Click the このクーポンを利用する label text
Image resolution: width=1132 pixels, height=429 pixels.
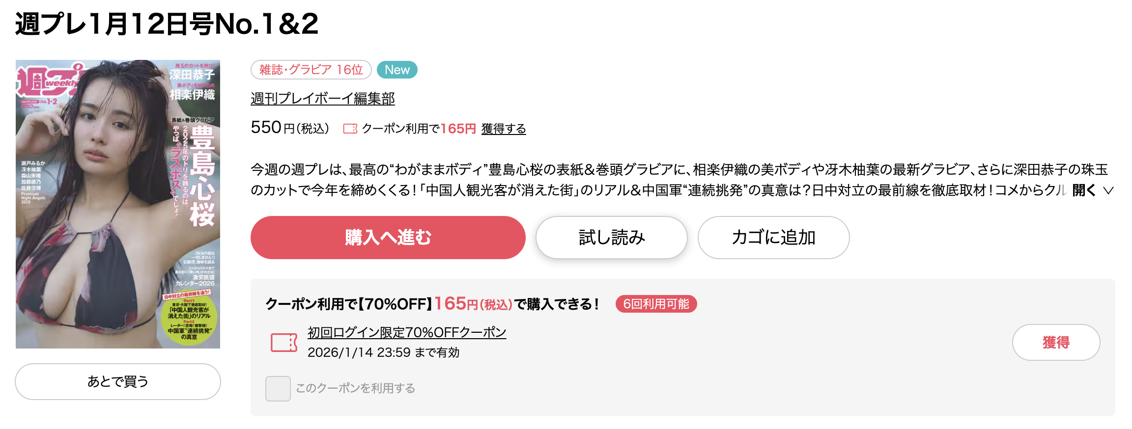pos(355,388)
